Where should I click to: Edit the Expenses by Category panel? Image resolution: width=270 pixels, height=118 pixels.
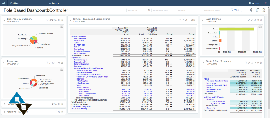click(50, 20)
